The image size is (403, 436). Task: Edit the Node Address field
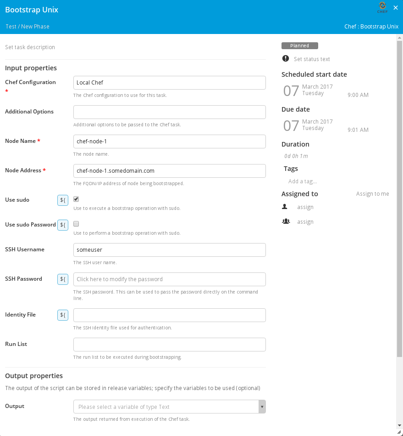170,171
